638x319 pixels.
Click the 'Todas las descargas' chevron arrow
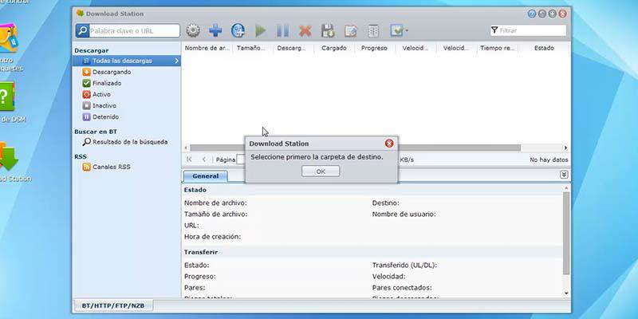pos(176,61)
